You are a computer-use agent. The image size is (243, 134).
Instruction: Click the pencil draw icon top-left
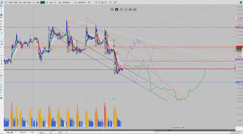click(x=2, y=2)
